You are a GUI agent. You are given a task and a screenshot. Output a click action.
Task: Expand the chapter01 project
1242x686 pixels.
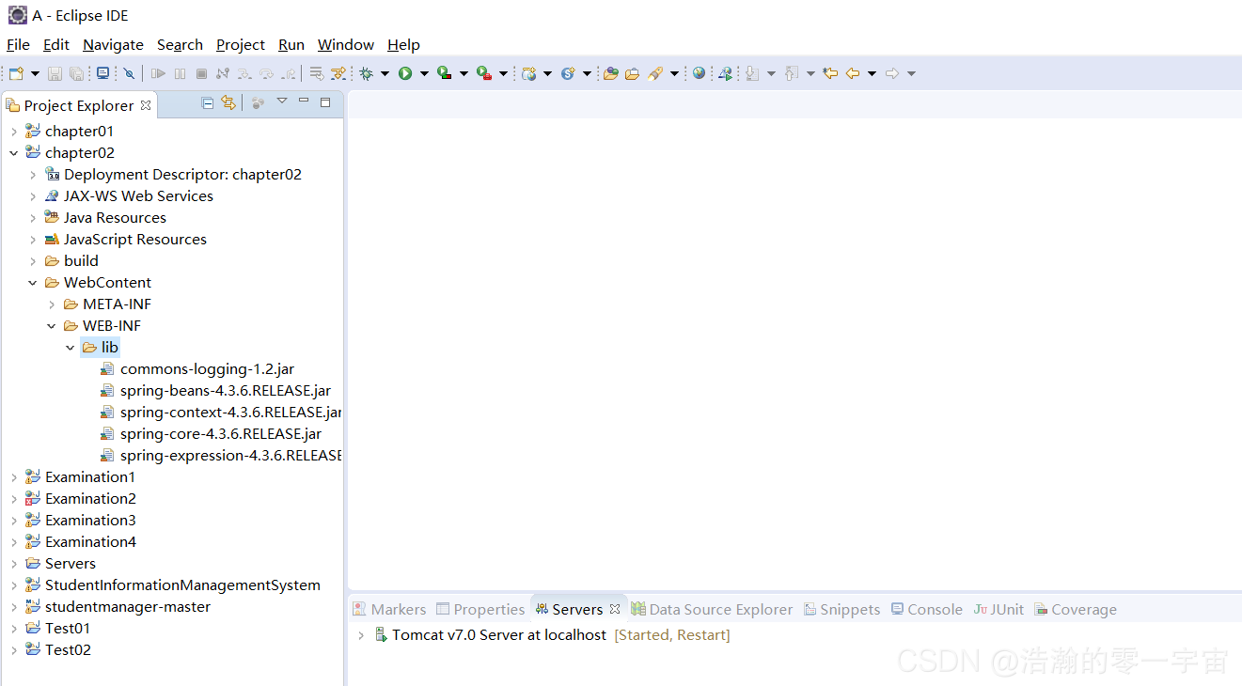pos(14,132)
